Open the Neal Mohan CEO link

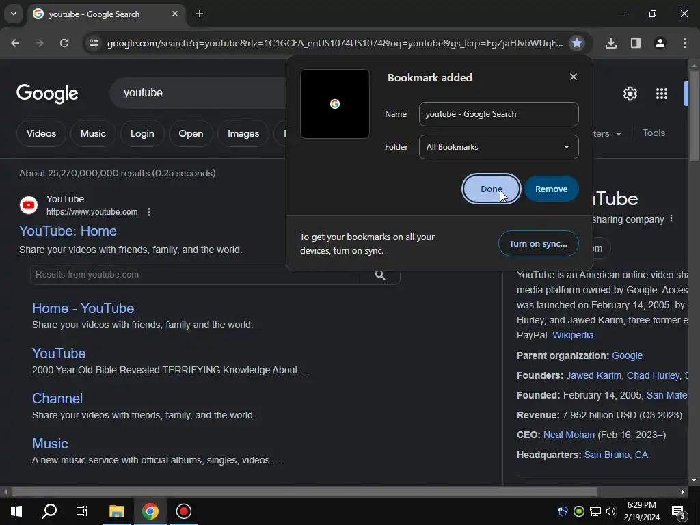pos(569,435)
